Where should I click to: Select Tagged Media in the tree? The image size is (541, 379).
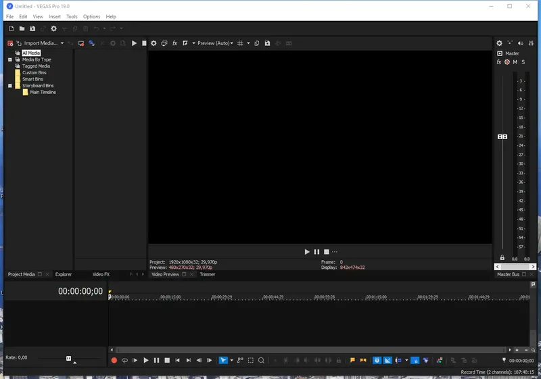pyautogui.click(x=36, y=66)
